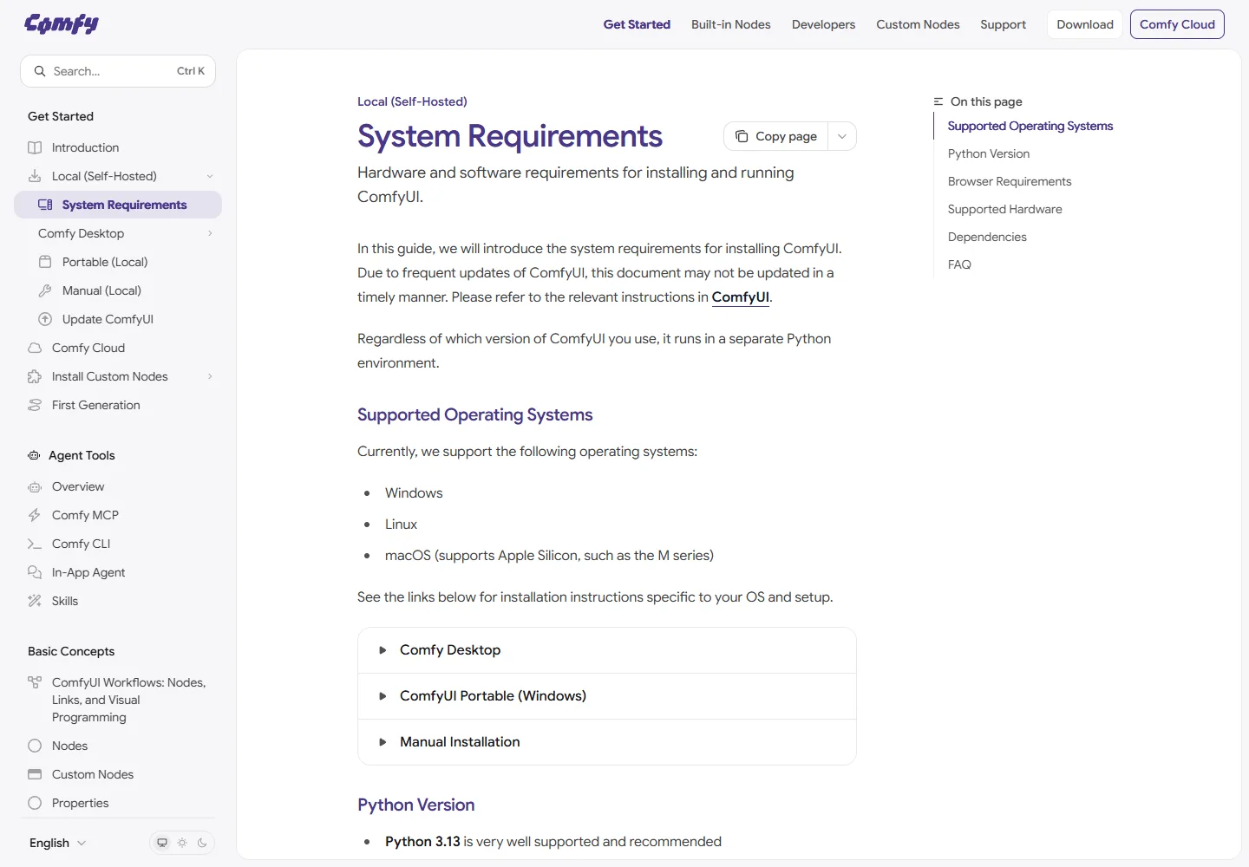
Task: Click the book icon beside Introduction
Action: coord(35,147)
